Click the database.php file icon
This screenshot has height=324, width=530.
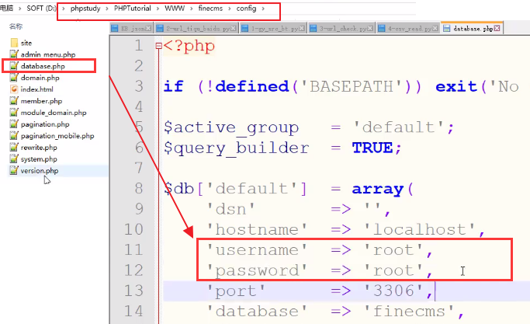coord(14,67)
